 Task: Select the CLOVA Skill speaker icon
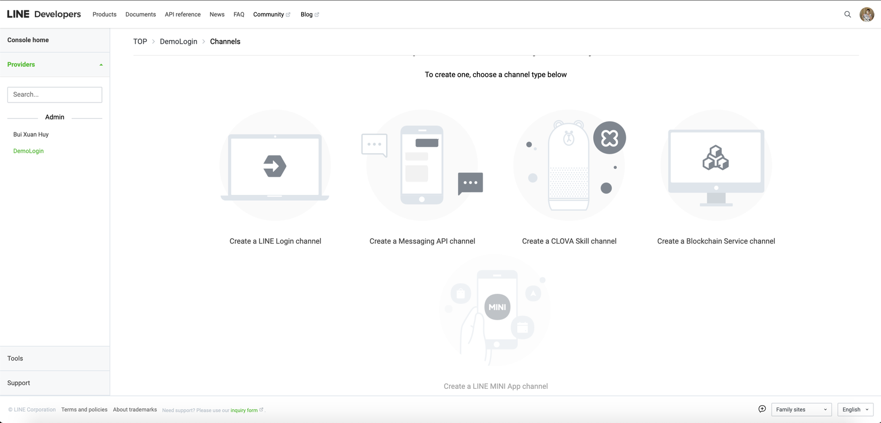pyautogui.click(x=569, y=166)
